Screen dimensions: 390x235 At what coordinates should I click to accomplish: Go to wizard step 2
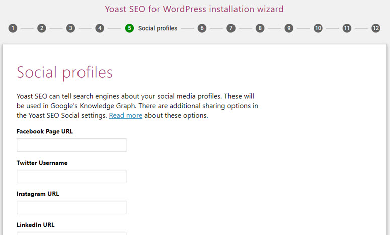(42, 28)
